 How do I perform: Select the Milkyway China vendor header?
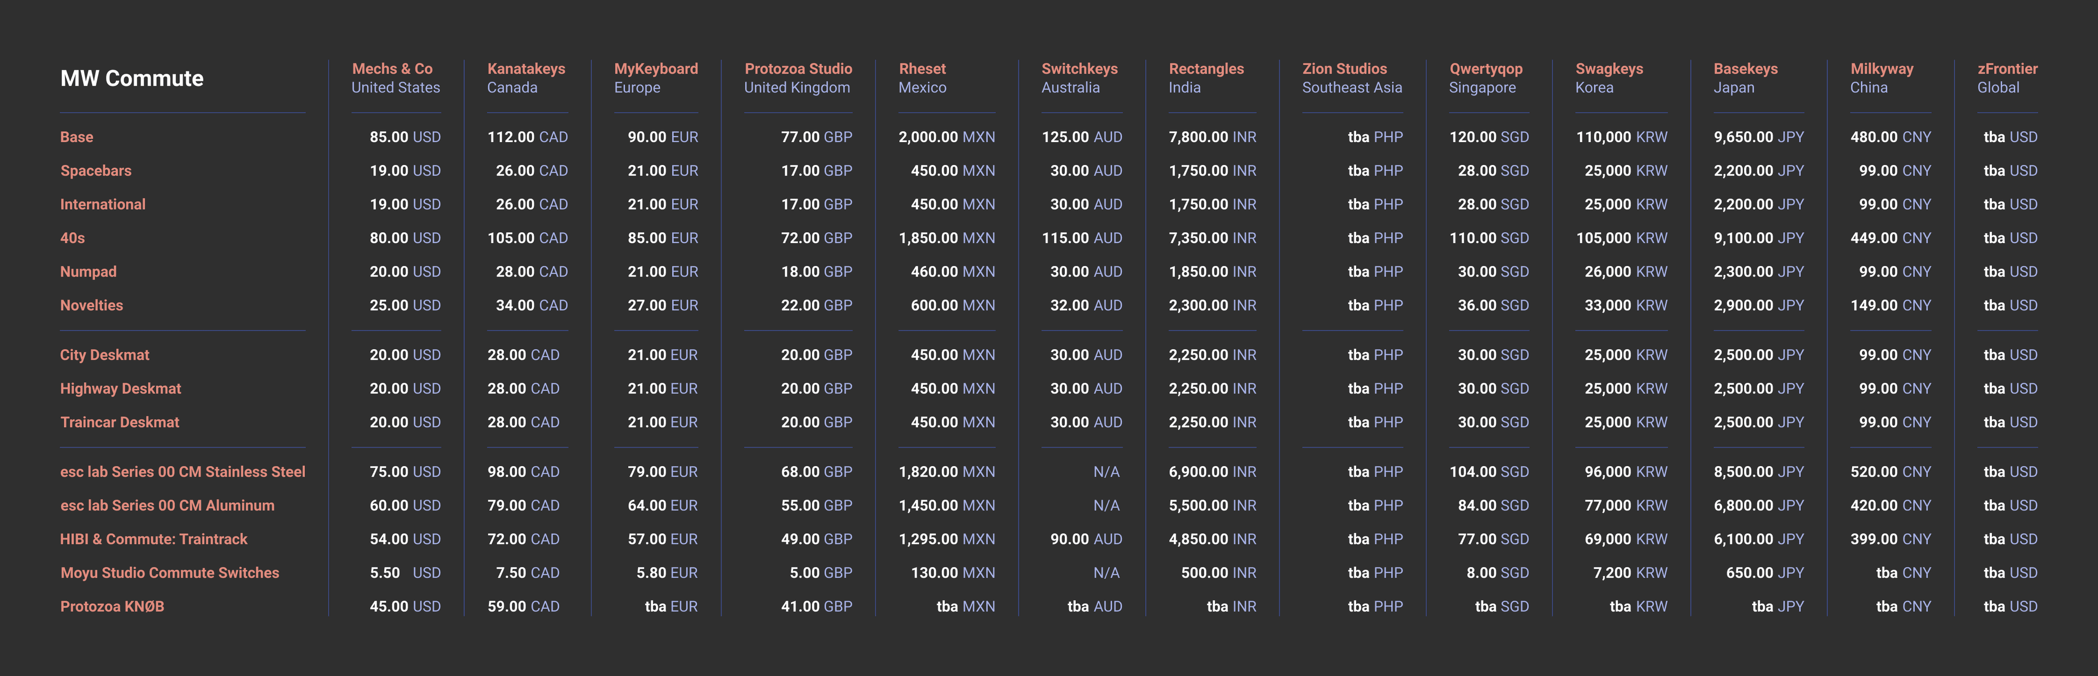point(1881,69)
